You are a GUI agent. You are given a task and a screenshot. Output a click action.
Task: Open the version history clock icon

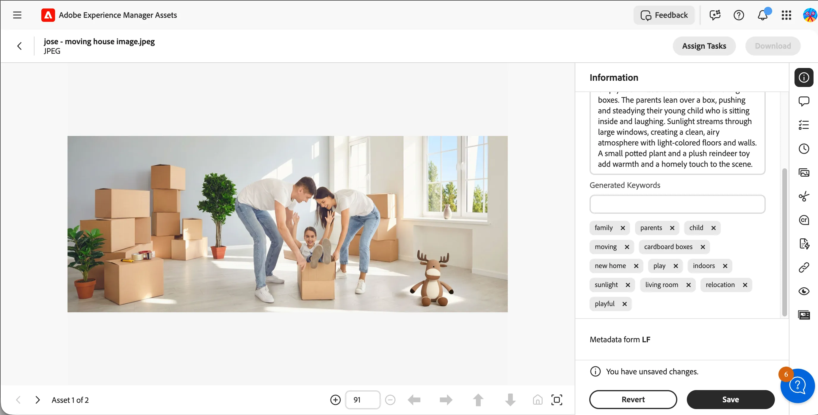804,149
